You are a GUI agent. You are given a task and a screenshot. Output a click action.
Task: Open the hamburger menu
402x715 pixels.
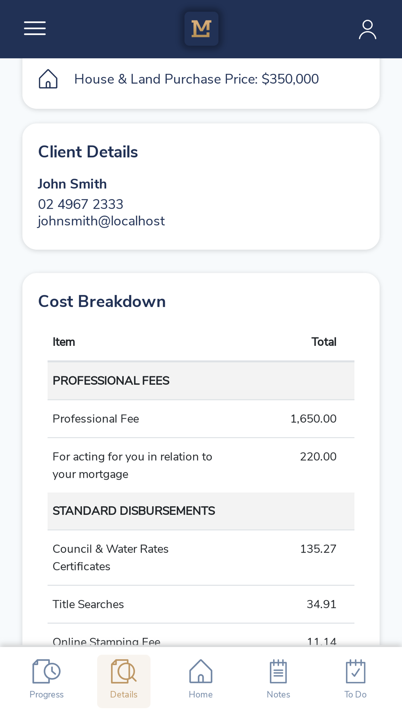pyautogui.click(x=35, y=29)
